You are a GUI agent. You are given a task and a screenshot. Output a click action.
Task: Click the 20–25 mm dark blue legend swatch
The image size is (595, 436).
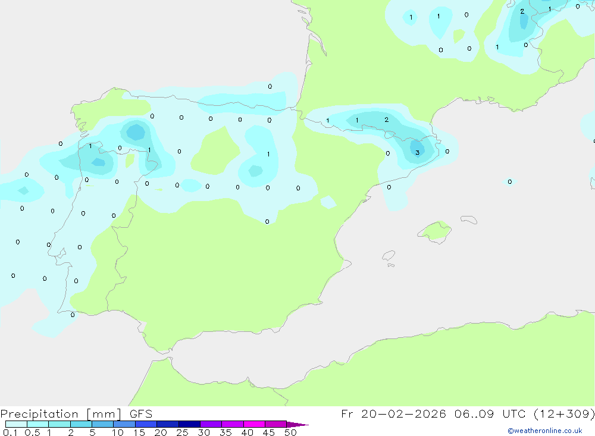tap(167, 424)
